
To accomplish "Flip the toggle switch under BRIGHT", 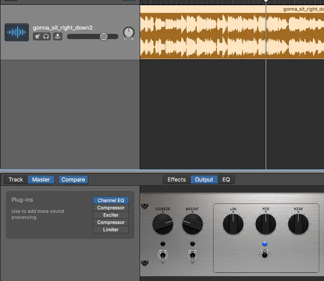I will [192, 256].
